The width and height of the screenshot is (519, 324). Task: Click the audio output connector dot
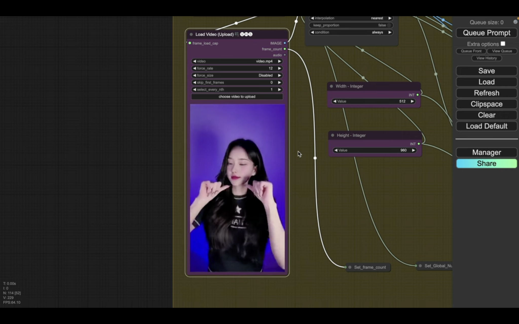click(x=285, y=55)
